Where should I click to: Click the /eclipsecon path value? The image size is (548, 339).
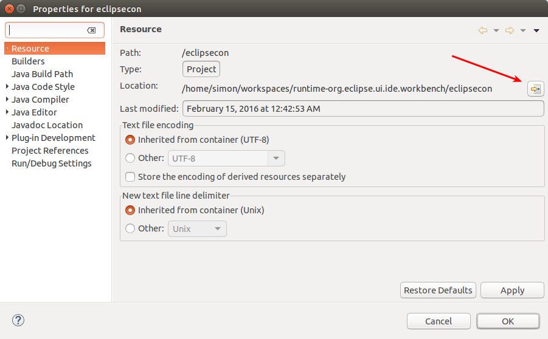205,53
